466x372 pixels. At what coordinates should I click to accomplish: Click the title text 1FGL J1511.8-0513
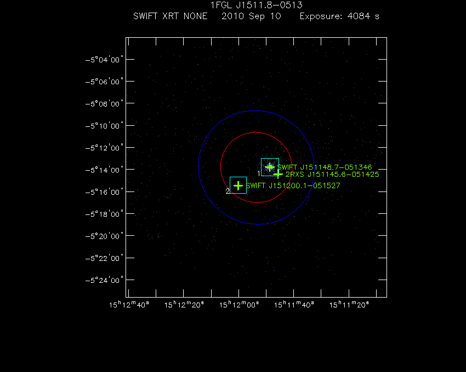256,5
